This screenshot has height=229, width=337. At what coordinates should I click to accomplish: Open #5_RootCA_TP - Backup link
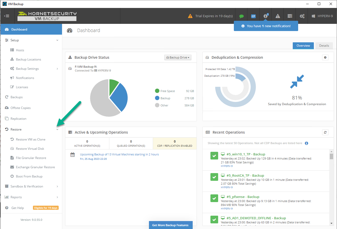coord(245,175)
